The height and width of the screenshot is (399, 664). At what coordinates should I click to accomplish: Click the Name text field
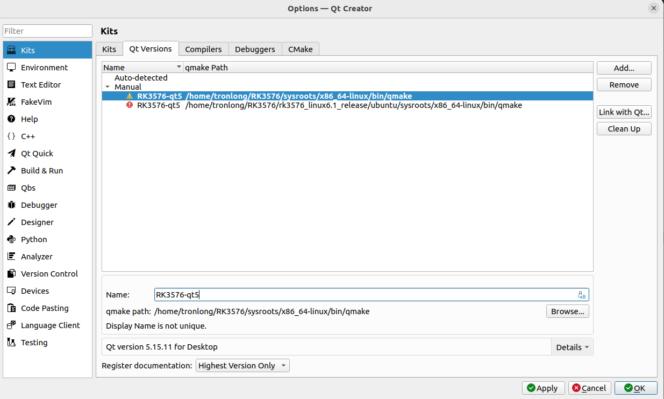click(372, 295)
